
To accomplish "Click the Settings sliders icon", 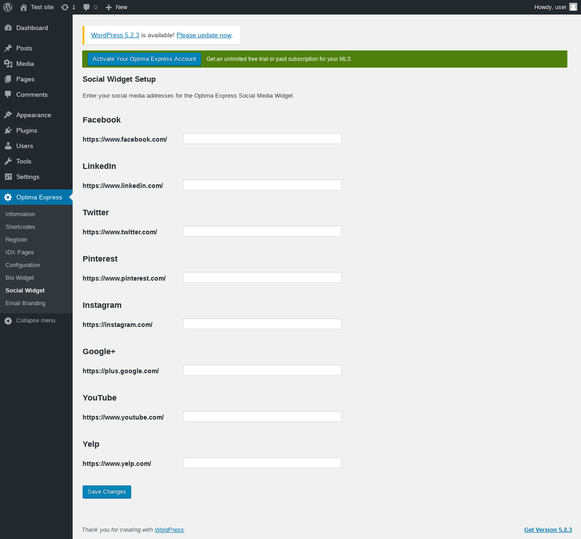I will (x=8, y=177).
